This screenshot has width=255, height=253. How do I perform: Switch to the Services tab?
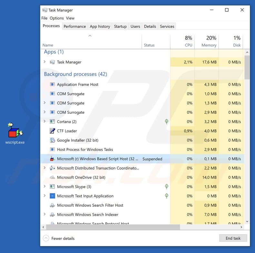pos(167,26)
